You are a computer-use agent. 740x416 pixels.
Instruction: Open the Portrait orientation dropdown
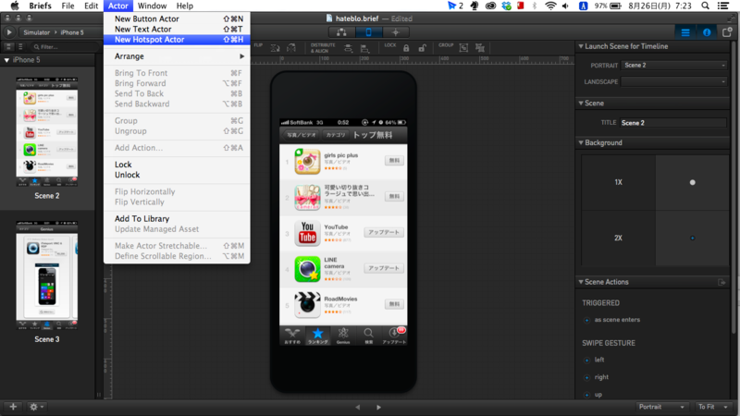(x=661, y=407)
